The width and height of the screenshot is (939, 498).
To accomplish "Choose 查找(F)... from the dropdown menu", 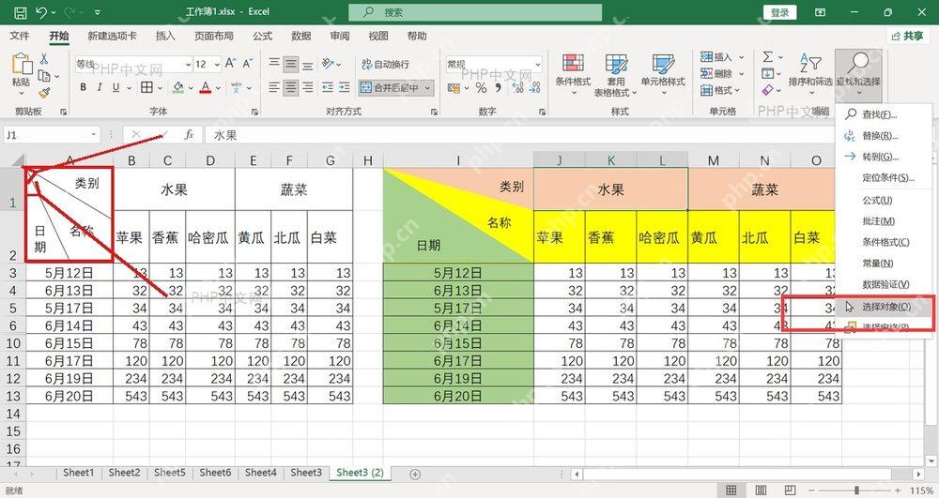I will 885,114.
